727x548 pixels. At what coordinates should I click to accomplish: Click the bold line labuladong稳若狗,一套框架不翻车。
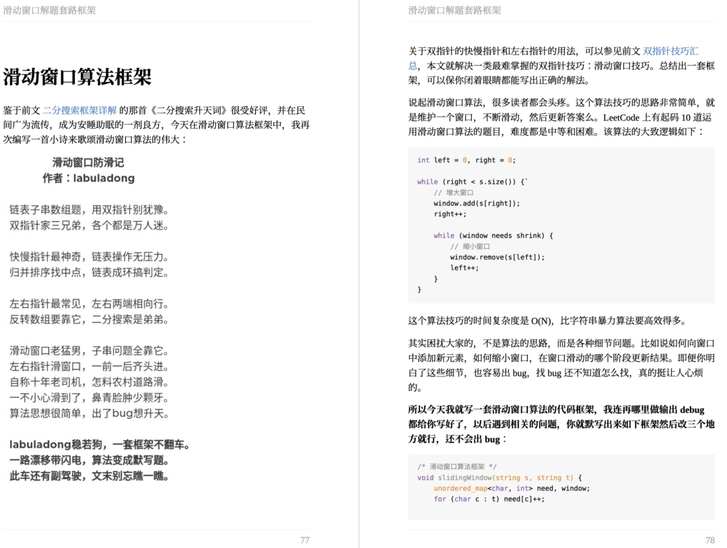coord(100,445)
